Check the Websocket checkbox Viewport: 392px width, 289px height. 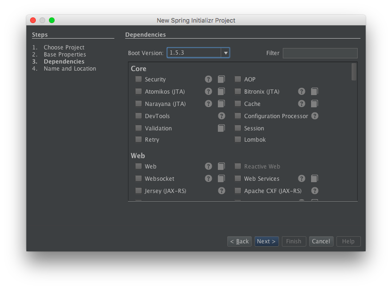pyautogui.click(x=138, y=178)
